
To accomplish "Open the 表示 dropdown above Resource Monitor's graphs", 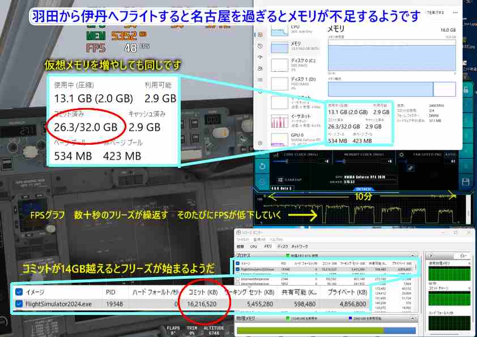I will click(463, 256).
